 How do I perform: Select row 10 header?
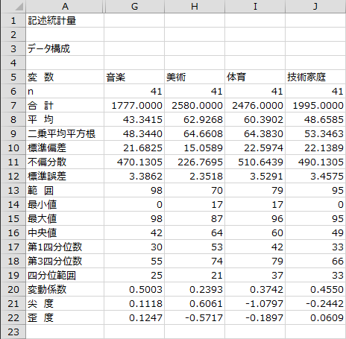13,148
